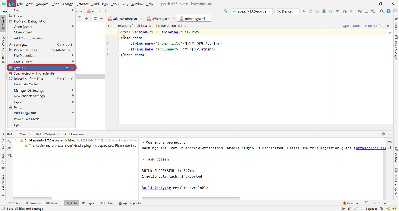Expand the New submenu in File menu
This screenshot has width=399, height=211.
pyautogui.click(x=41, y=10)
